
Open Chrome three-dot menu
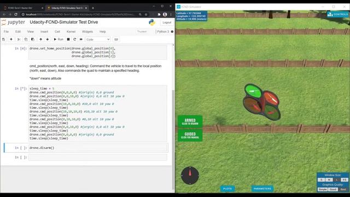171,15
